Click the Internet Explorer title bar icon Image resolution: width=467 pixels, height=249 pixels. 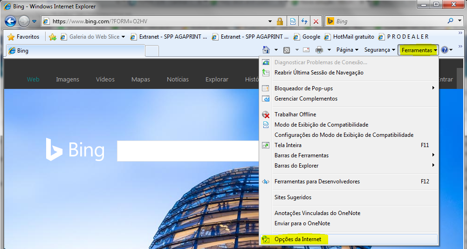click(x=7, y=6)
